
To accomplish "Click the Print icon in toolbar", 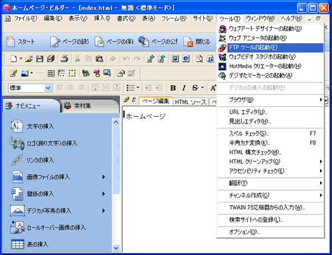I will 64,58.
